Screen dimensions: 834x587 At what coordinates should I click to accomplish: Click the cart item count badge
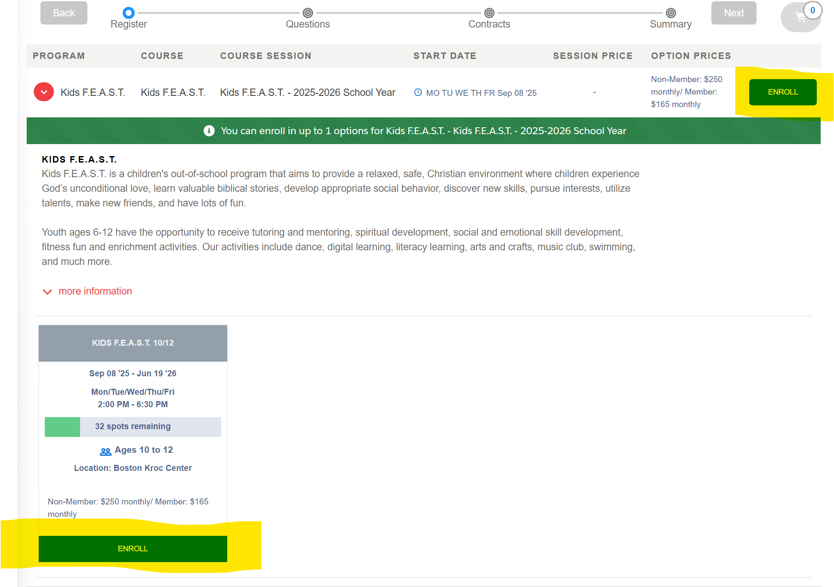(x=812, y=10)
